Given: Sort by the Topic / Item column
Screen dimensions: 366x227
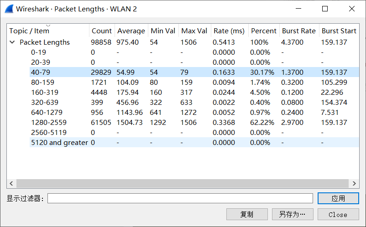Looking at the screenshot, I should click(x=29, y=31).
